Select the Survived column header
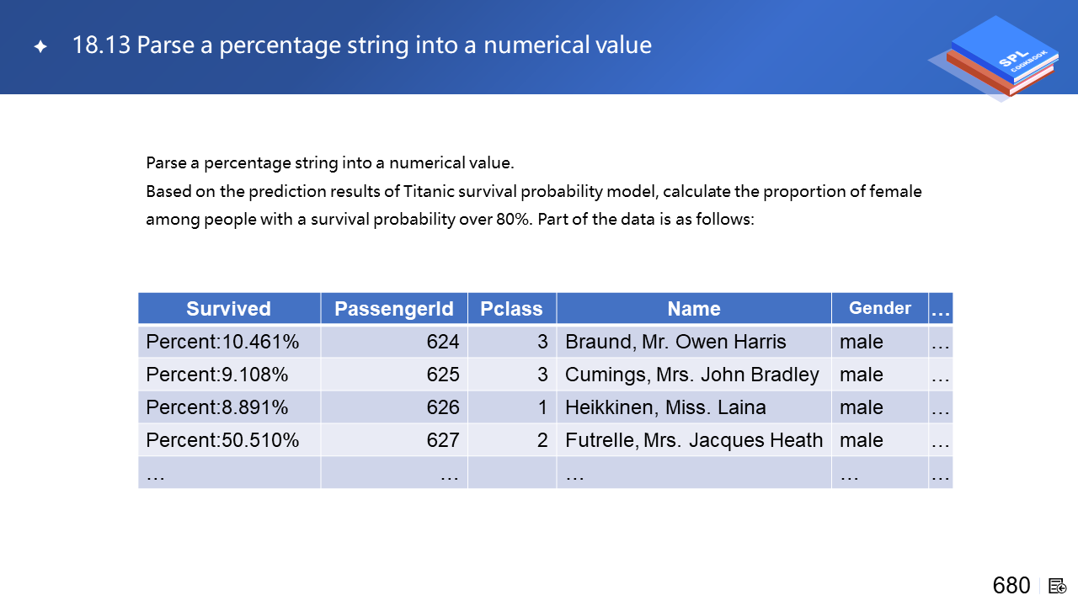Screen dimensions: 1078x606 tap(229, 309)
